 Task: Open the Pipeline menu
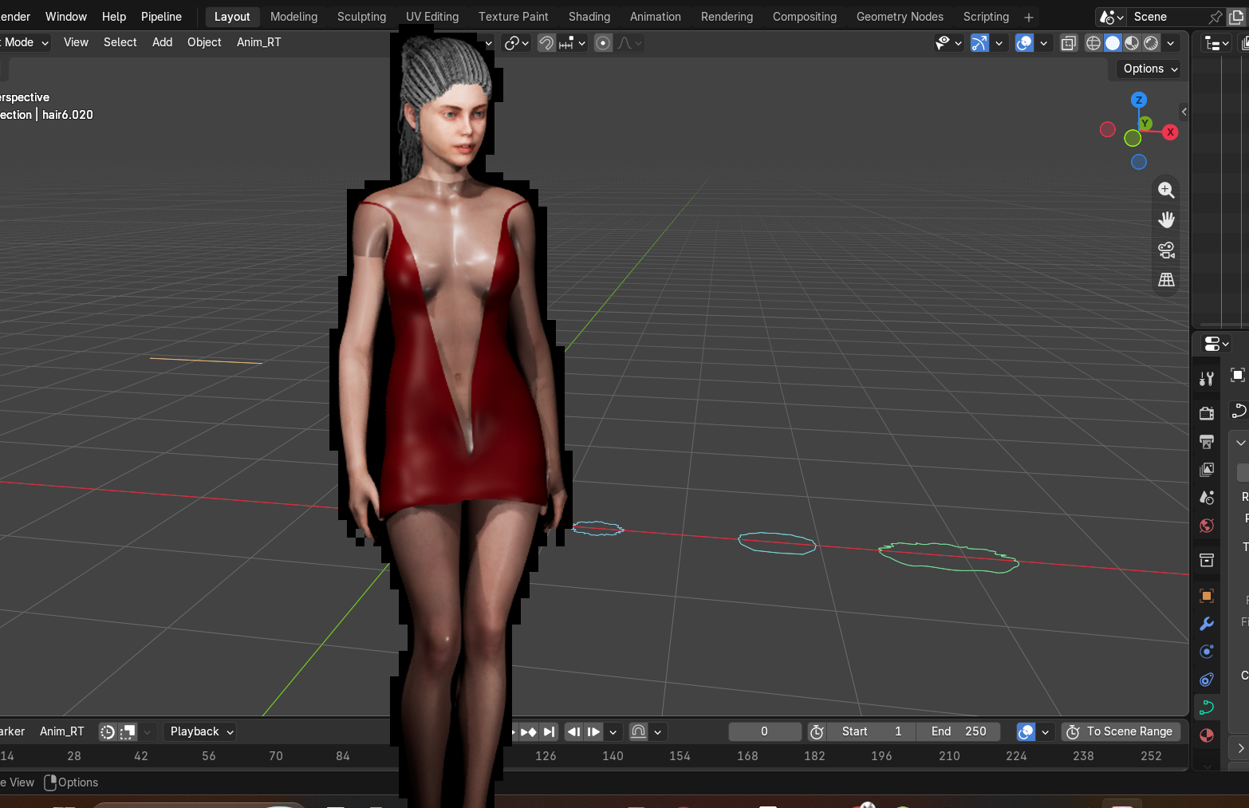point(161,17)
